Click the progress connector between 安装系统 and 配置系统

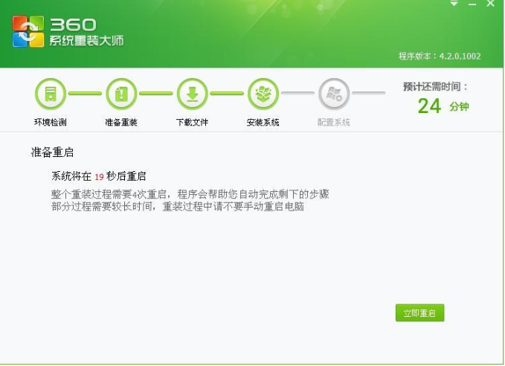(298, 93)
